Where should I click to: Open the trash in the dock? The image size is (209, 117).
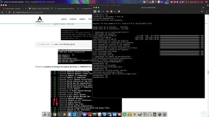(165, 114)
